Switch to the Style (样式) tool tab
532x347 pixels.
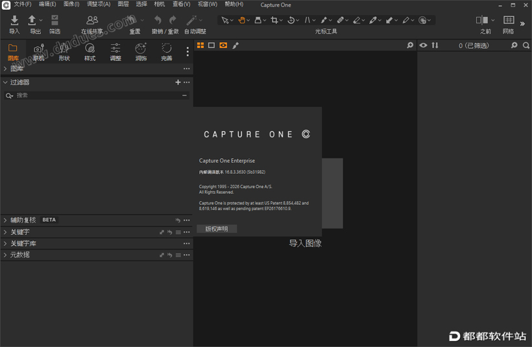pyautogui.click(x=90, y=53)
